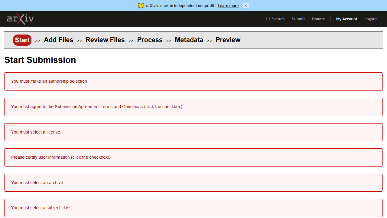Go to the arXiv home logo
The image size is (387, 218).
click(x=20, y=19)
